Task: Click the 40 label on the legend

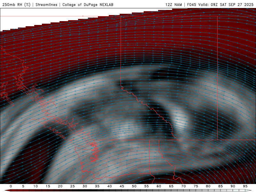Action: coord(109,186)
